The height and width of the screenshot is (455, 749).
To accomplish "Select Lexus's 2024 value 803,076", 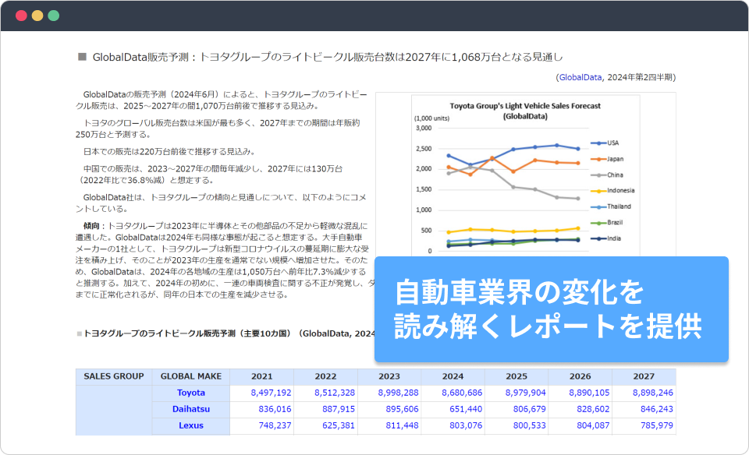I will pyautogui.click(x=466, y=425).
